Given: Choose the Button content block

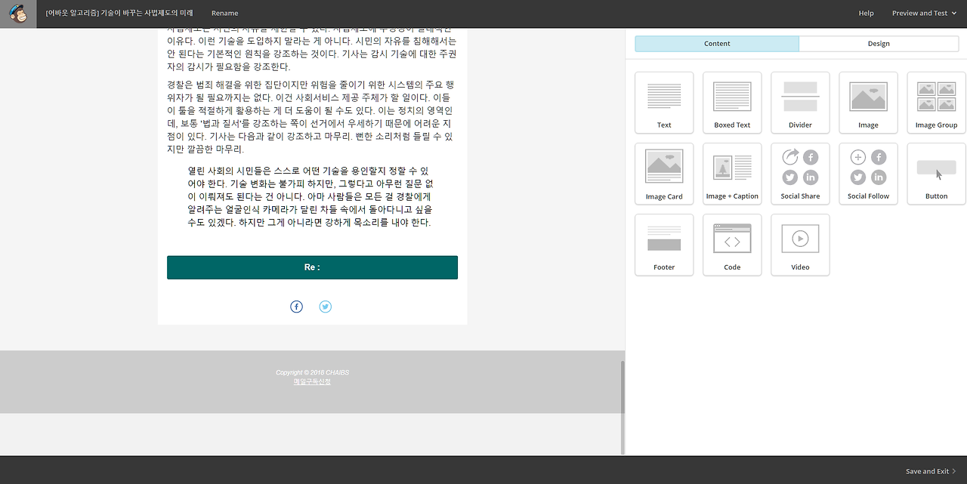Looking at the screenshot, I should (936, 172).
